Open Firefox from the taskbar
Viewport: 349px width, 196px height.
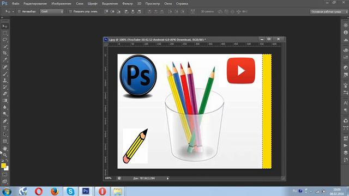[55, 191]
